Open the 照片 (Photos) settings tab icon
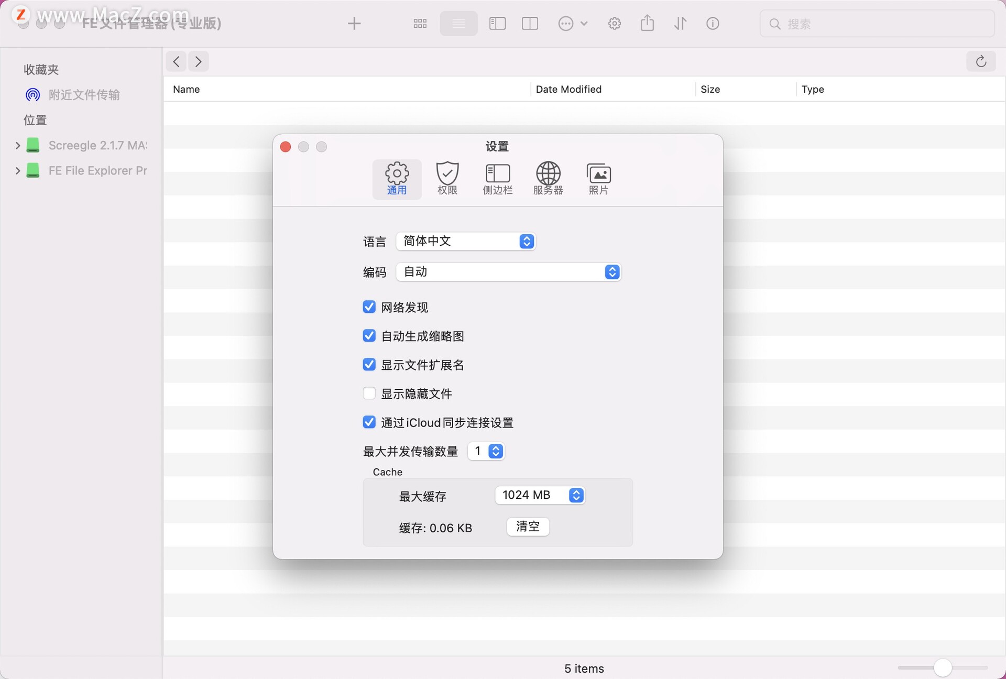Viewport: 1006px width, 679px height. click(598, 178)
